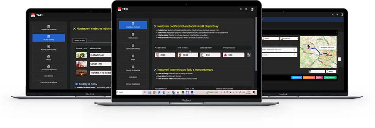This screenshot has height=128, width=375.
Task: Click the plus icon to add address
Action: [x=294, y=55]
